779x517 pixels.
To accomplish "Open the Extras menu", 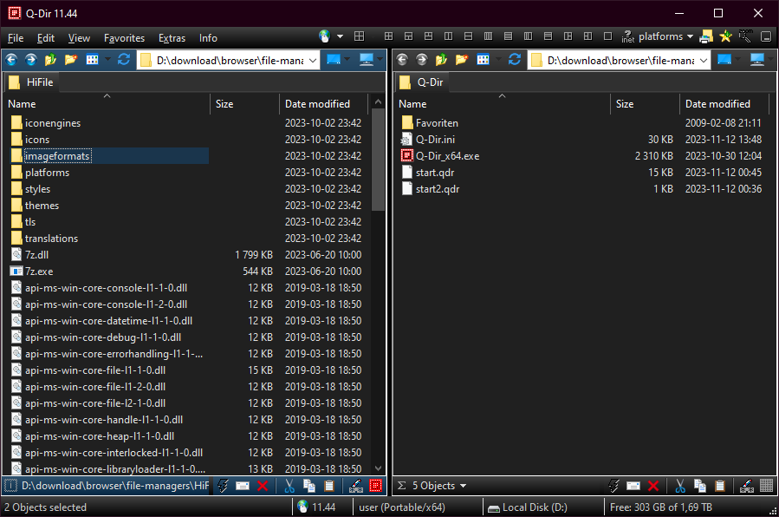I will (x=172, y=38).
